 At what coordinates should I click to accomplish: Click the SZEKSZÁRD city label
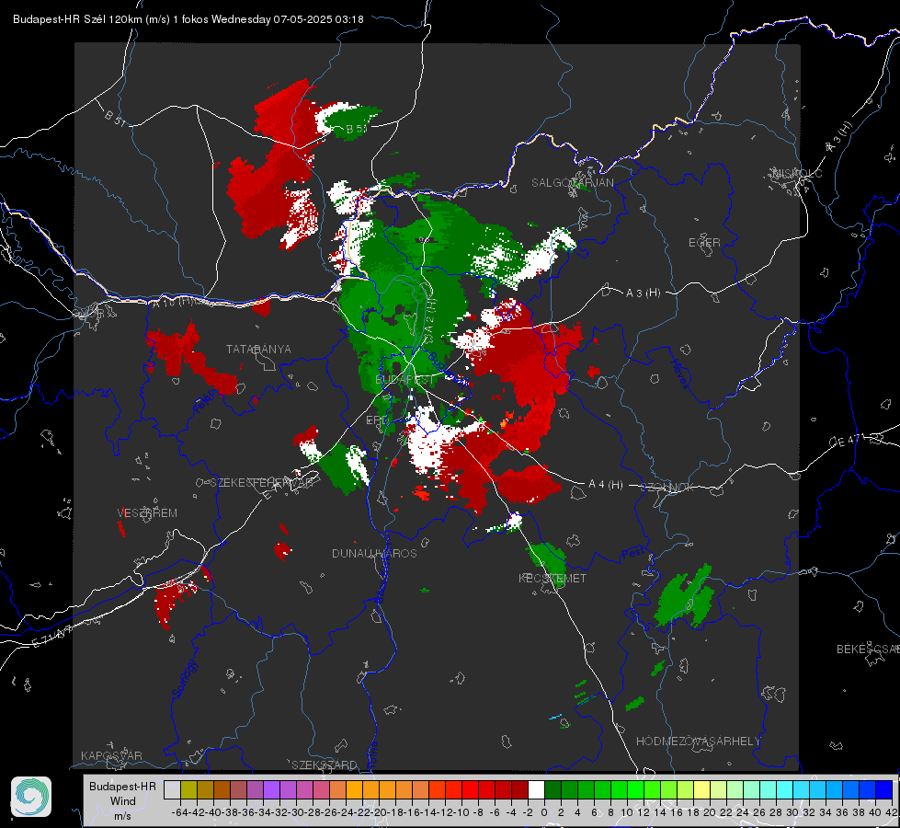325,765
